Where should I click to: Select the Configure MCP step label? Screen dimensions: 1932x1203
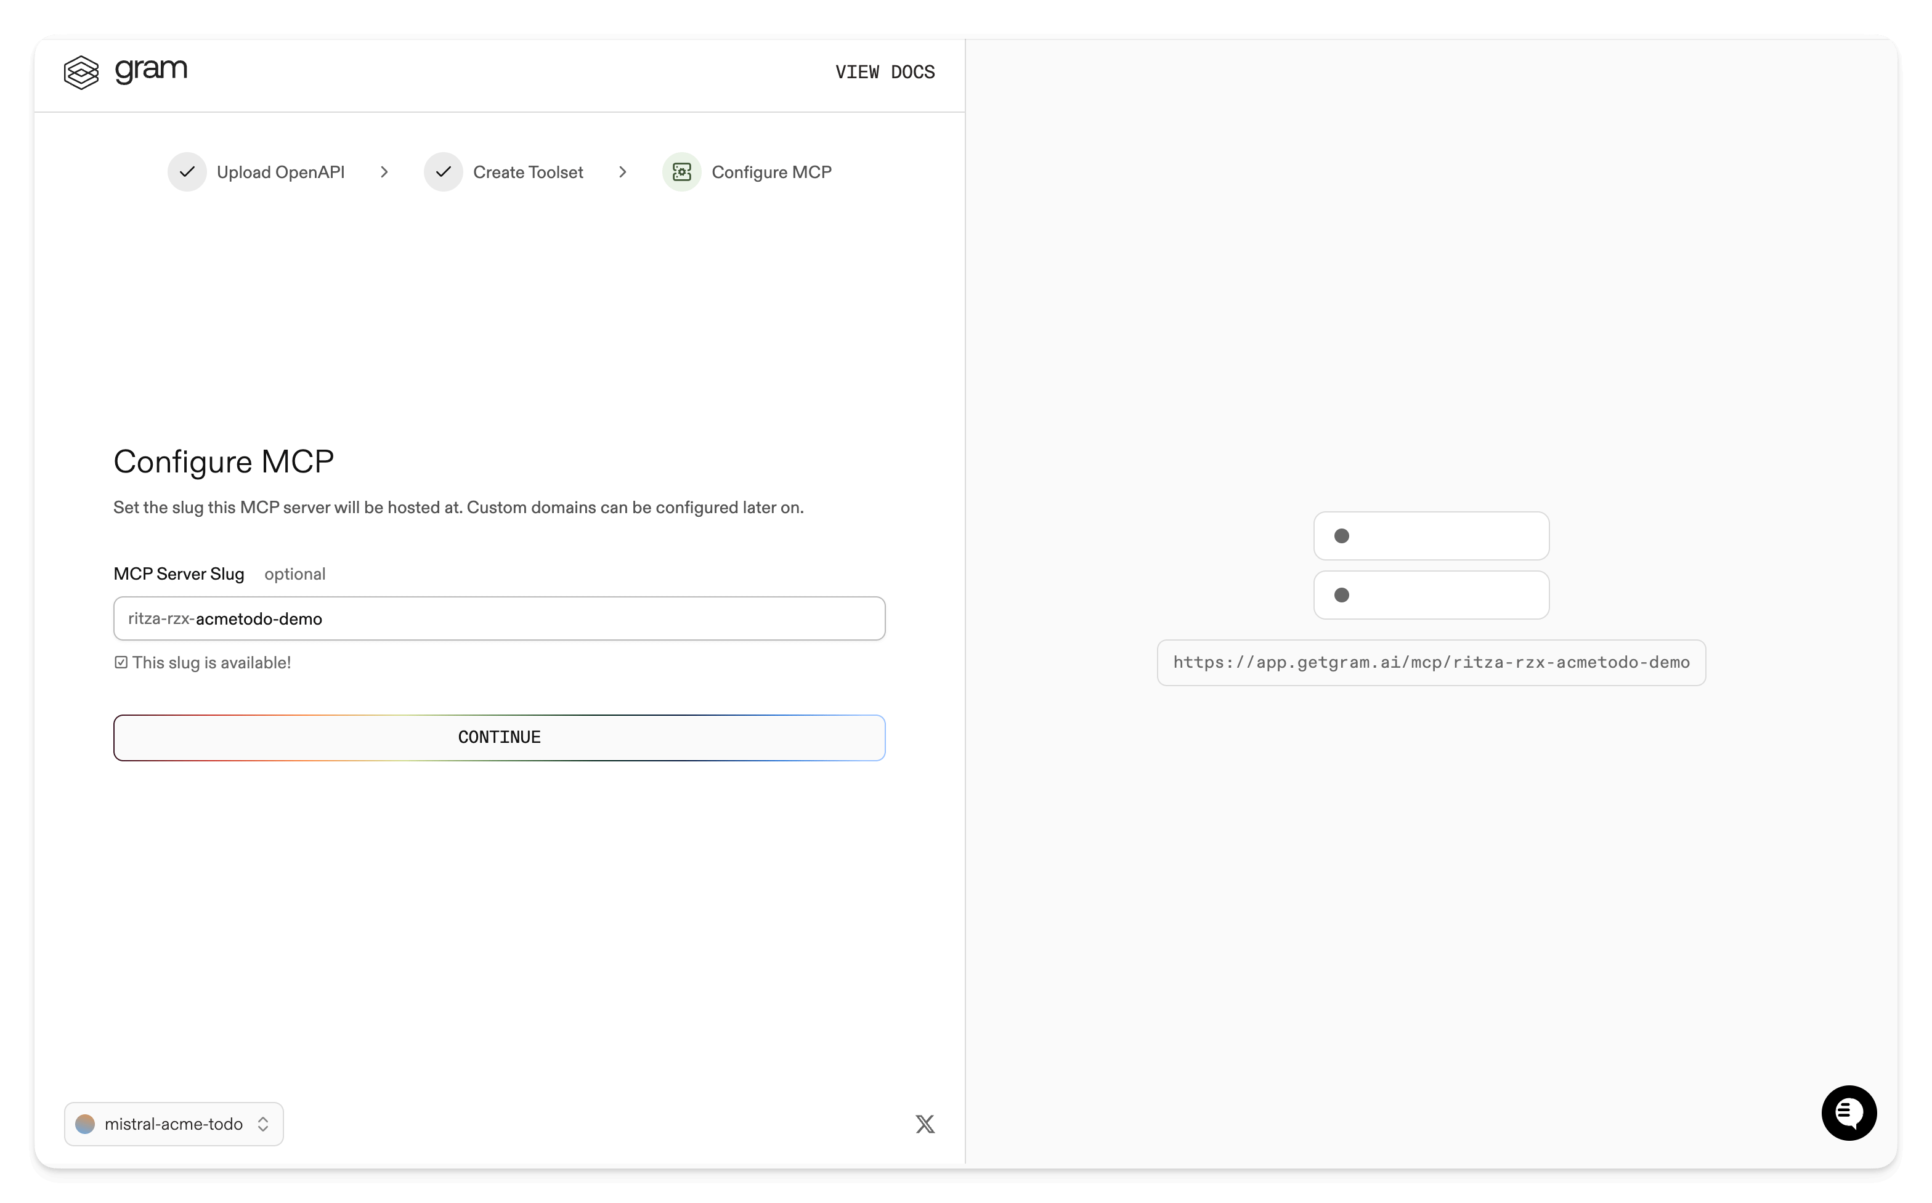(x=771, y=172)
